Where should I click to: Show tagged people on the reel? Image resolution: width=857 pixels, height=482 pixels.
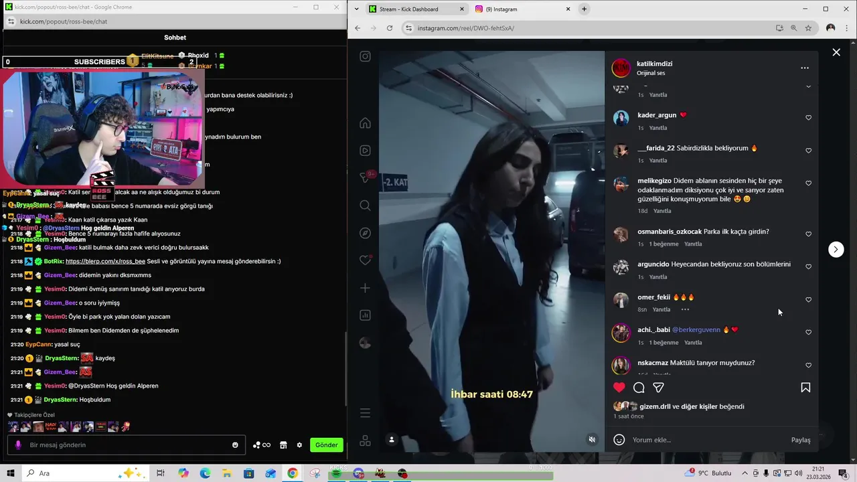392,440
